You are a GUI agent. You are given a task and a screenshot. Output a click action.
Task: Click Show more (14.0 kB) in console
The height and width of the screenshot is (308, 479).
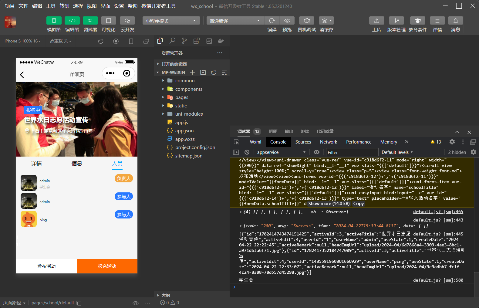[329, 204]
